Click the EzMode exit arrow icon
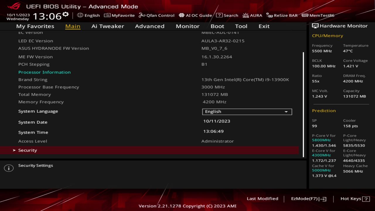The height and width of the screenshot is (211, 375). coord(323,199)
